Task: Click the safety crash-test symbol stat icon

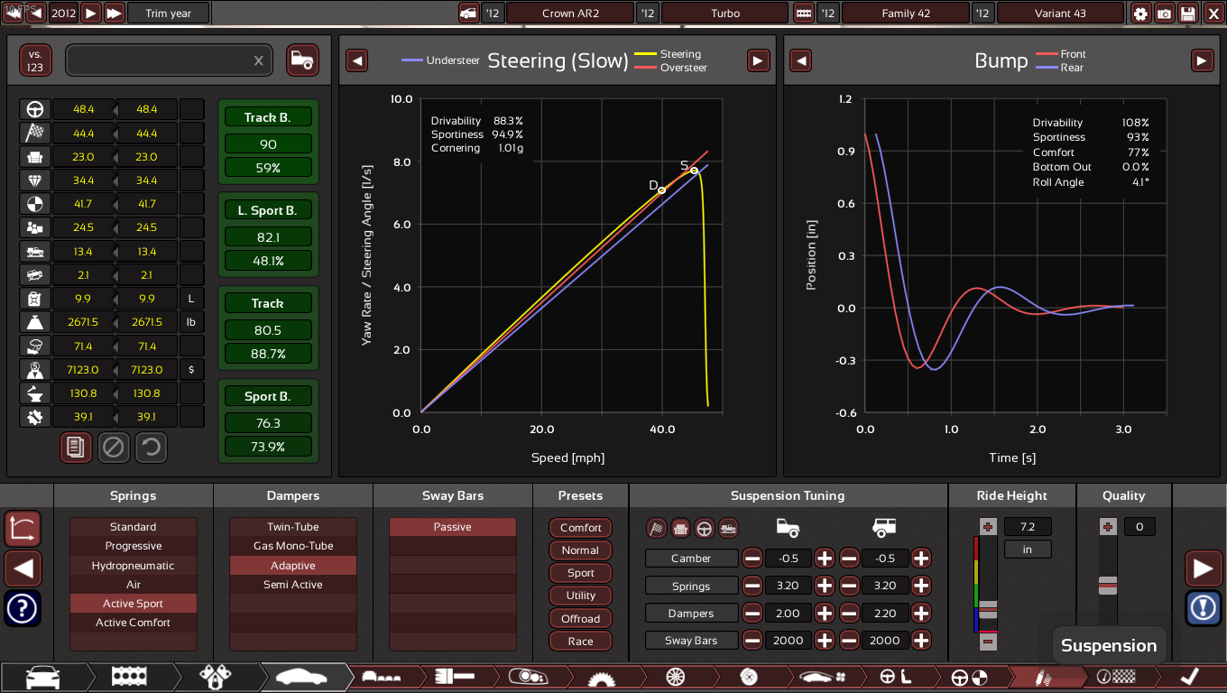Action: click(x=35, y=204)
